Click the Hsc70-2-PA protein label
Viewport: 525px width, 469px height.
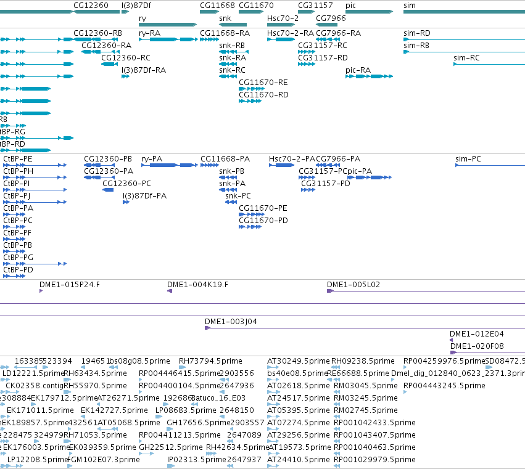[x=292, y=159]
